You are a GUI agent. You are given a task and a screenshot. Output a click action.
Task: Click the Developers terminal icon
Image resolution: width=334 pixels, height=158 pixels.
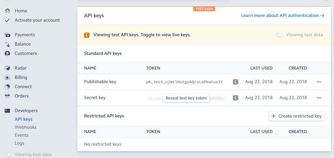point(7,111)
